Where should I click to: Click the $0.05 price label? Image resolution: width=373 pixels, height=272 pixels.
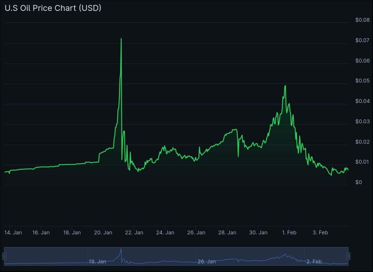point(362,81)
